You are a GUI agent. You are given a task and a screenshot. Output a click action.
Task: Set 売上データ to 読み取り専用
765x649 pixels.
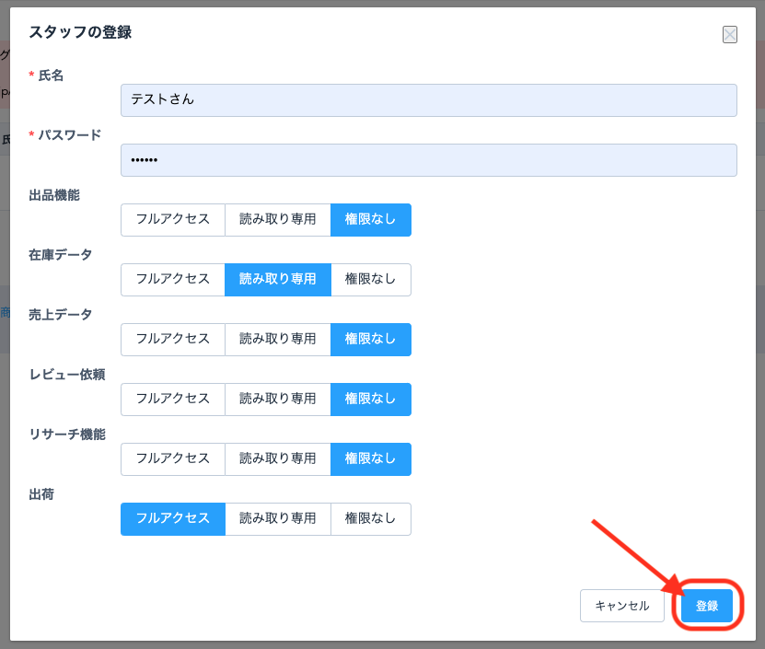[x=278, y=340]
